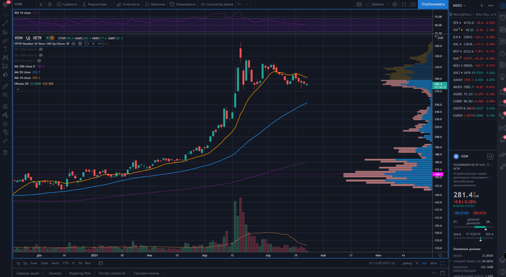Open VPVR more options ellipsis

point(100,43)
